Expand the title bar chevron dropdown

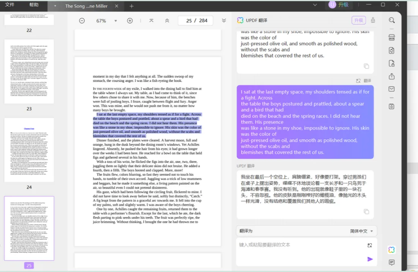pyautogui.click(x=315, y=5)
